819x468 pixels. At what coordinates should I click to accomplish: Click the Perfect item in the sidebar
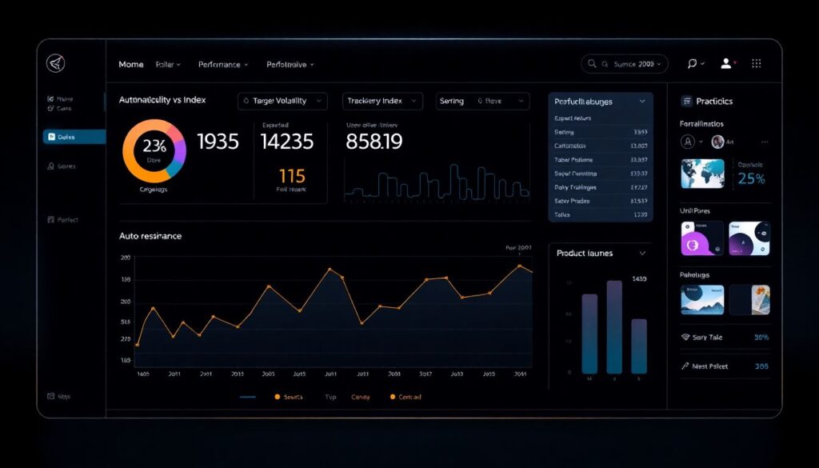64,220
